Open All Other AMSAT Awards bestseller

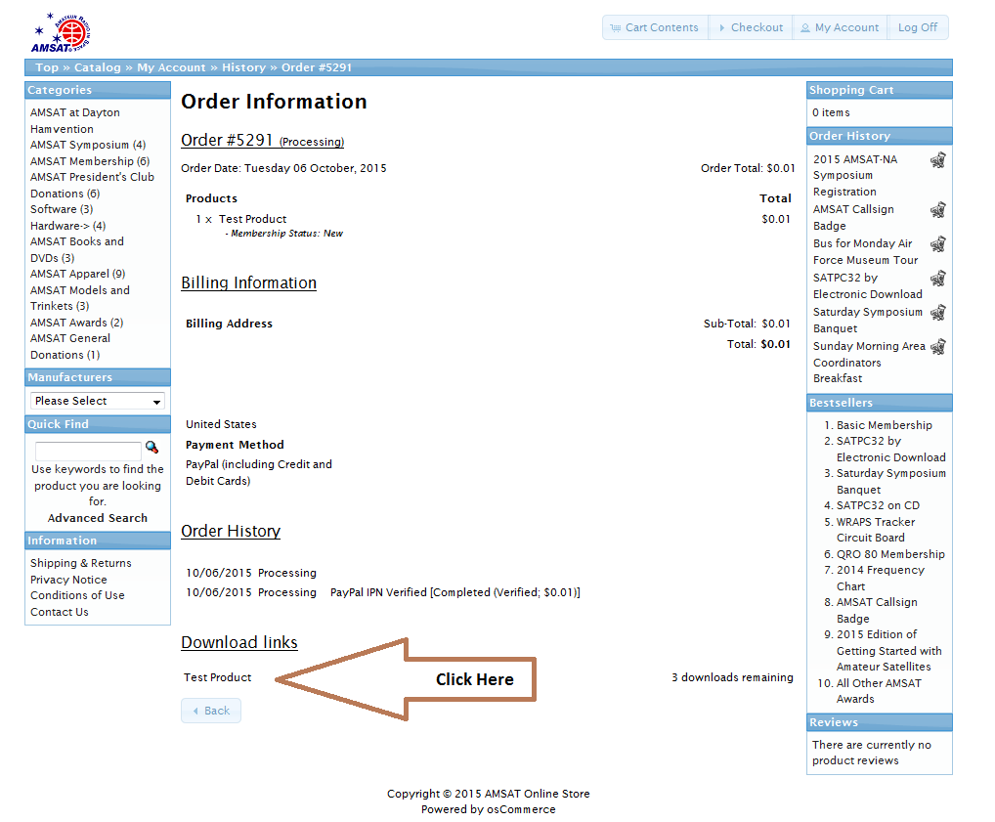[879, 691]
